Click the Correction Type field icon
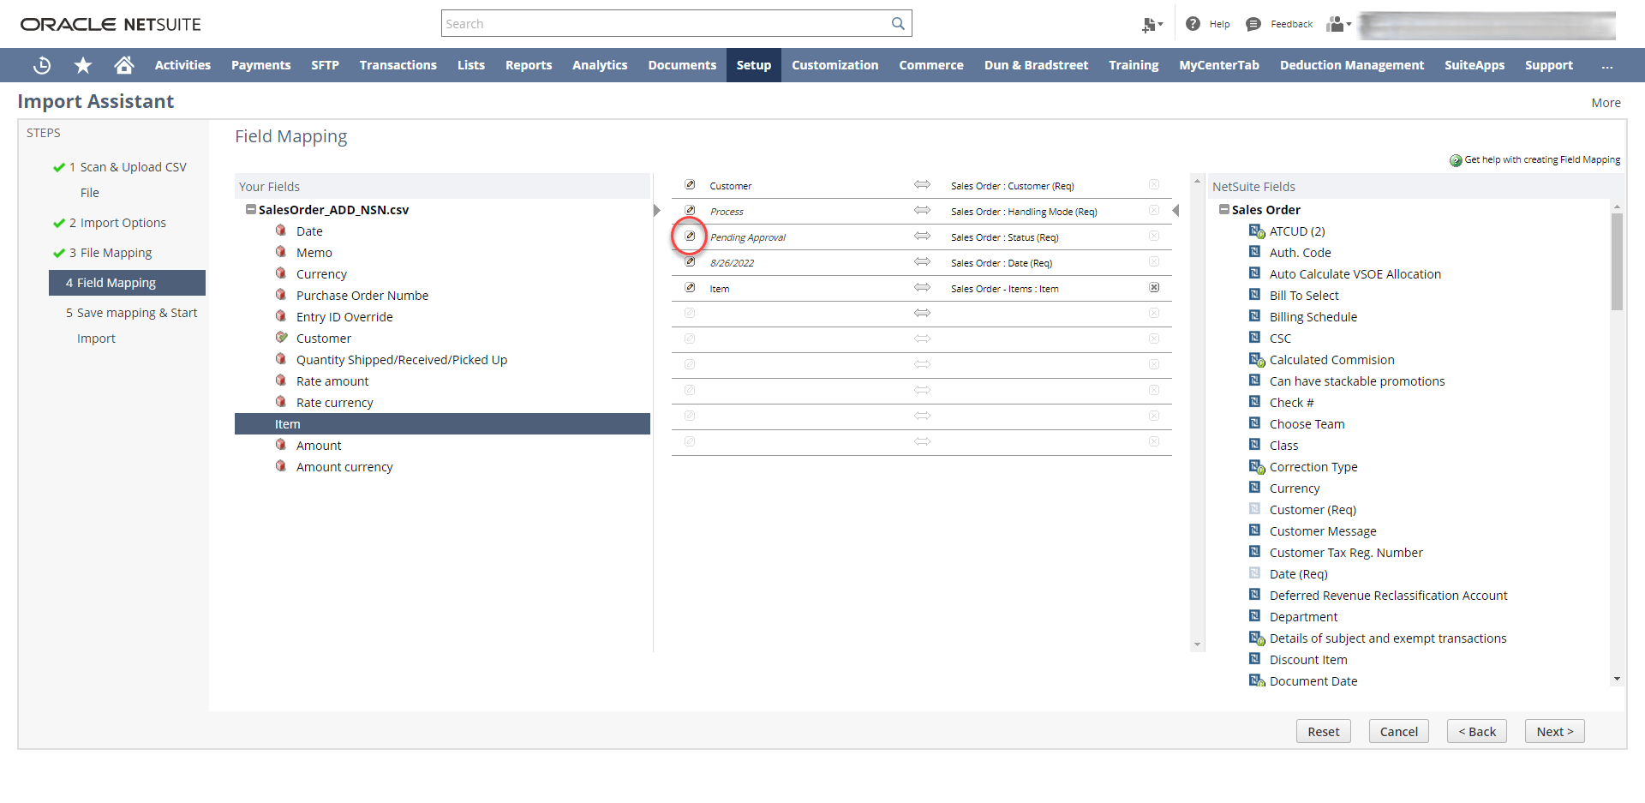 1256,466
